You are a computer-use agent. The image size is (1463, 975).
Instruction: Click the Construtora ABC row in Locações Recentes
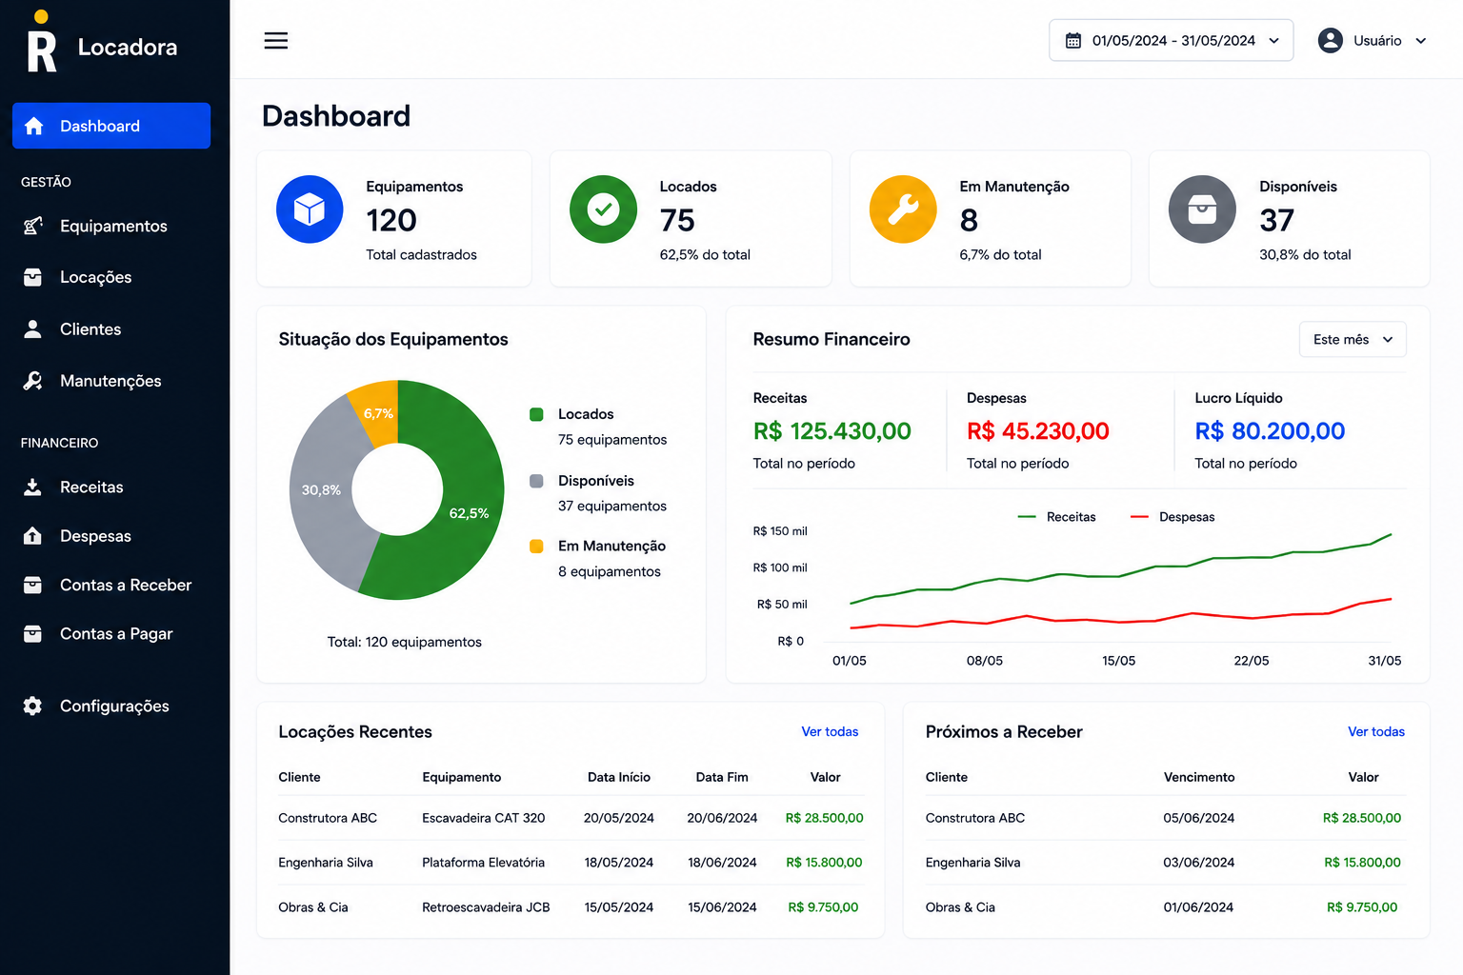click(x=571, y=818)
